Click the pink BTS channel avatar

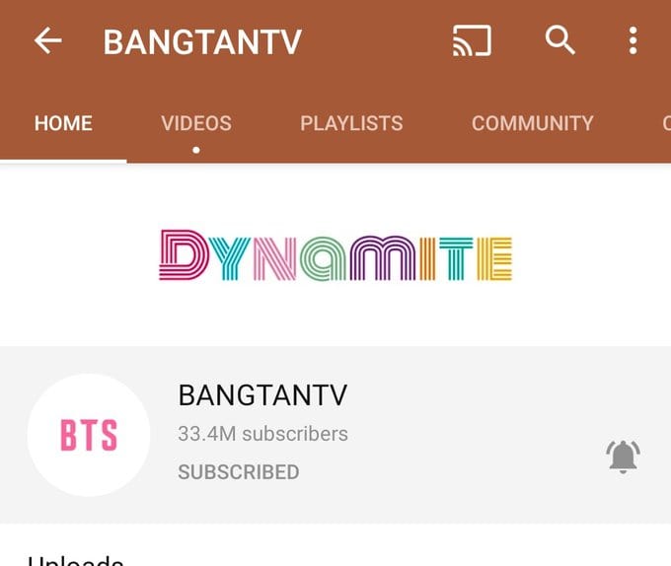click(89, 435)
